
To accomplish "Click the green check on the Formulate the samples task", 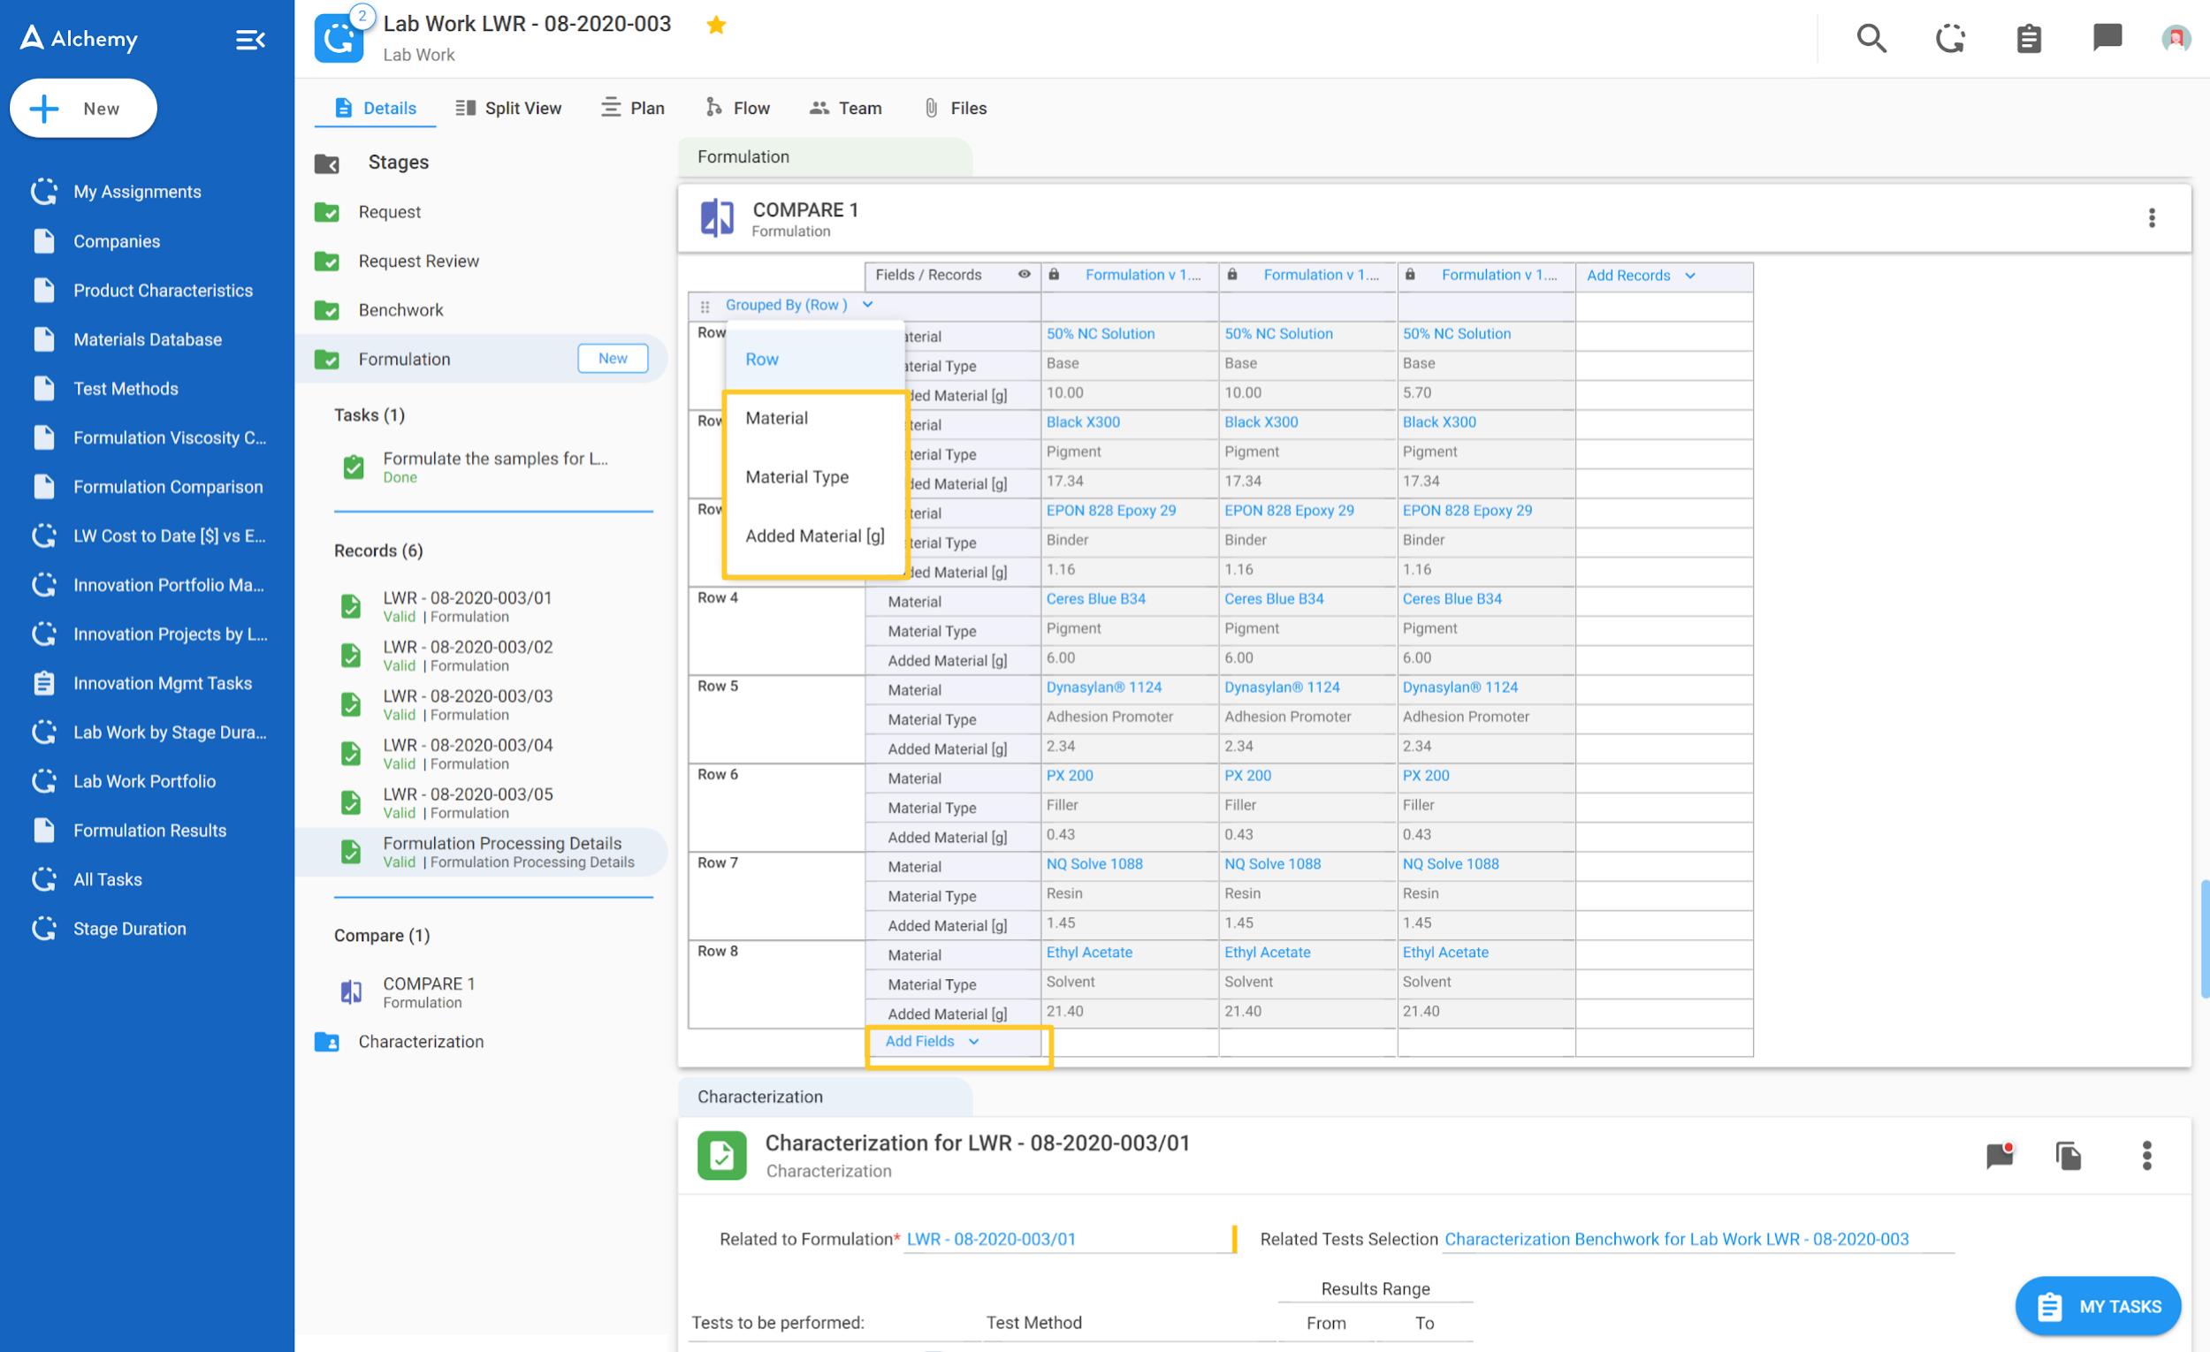I will coord(354,467).
